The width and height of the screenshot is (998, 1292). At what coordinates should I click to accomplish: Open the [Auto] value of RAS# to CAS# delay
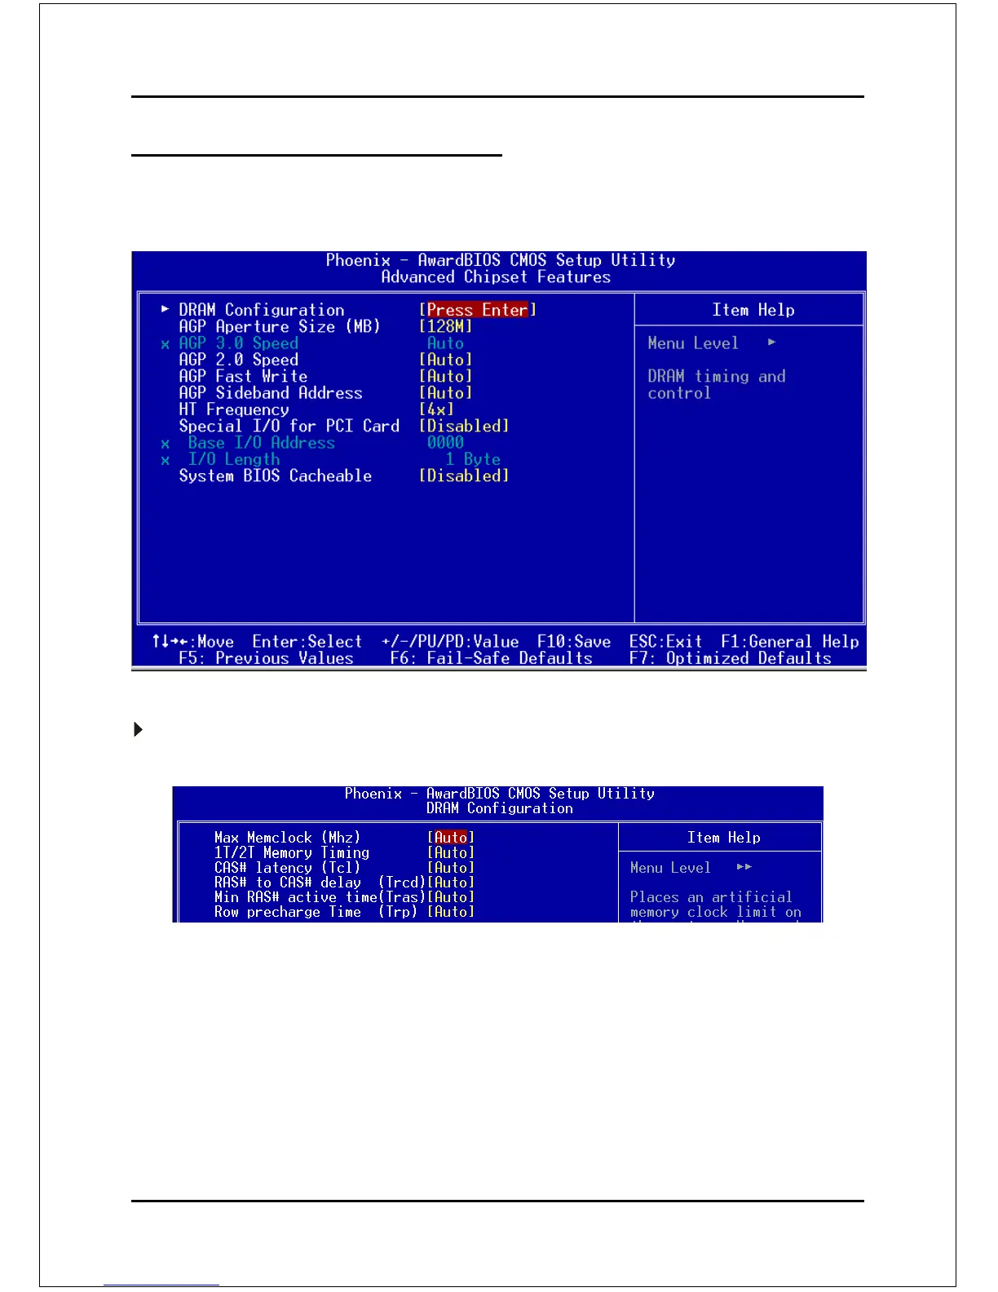tap(451, 883)
